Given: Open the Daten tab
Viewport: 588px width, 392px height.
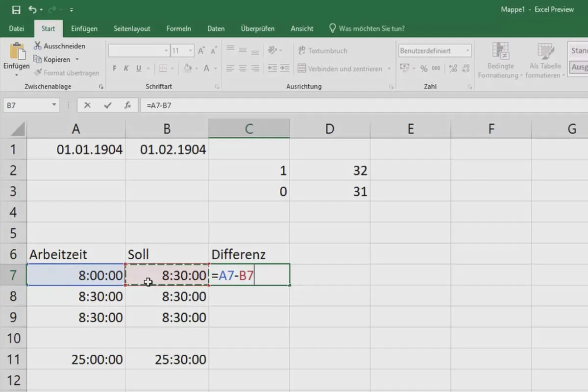Looking at the screenshot, I should 216,28.
